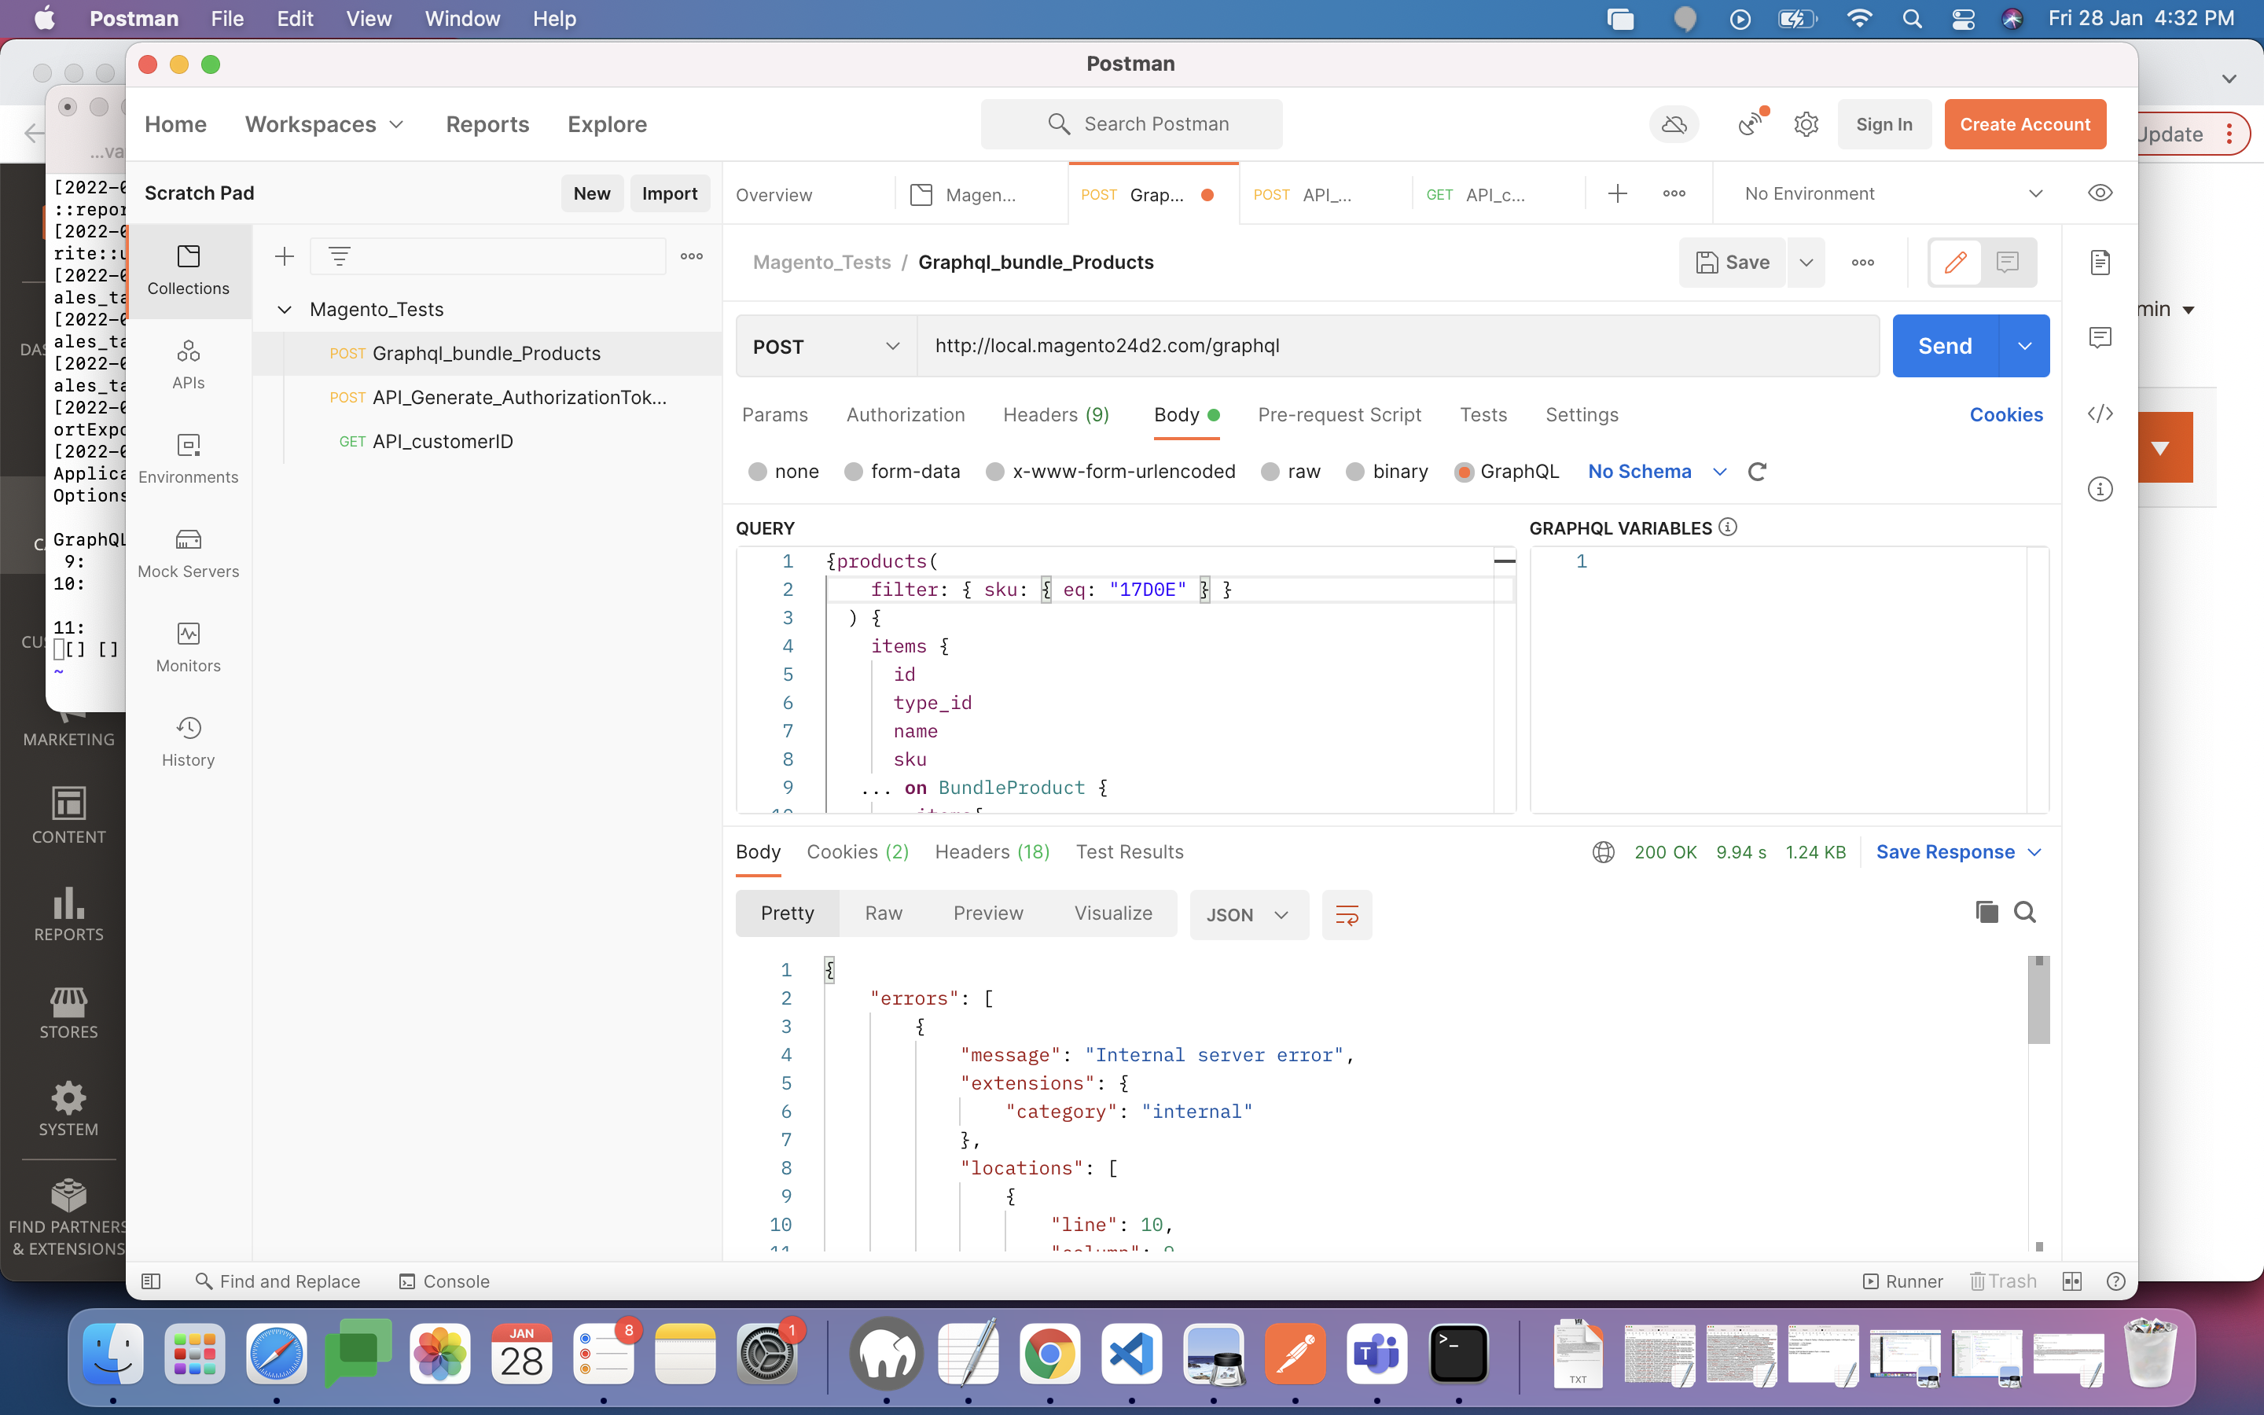Open the response Cookies (2) tab
The image size is (2264, 1415).
[857, 853]
